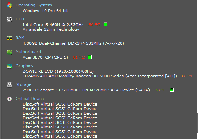The image size is (198, 139).
Task: Click the vertical scrollbar on the right edge
Action: click(198, 70)
